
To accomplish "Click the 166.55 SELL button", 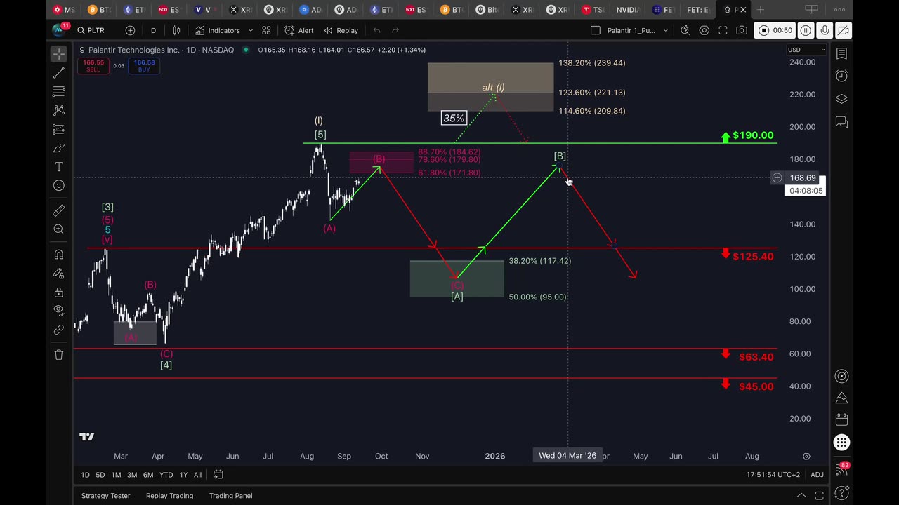I will click(x=93, y=65).
